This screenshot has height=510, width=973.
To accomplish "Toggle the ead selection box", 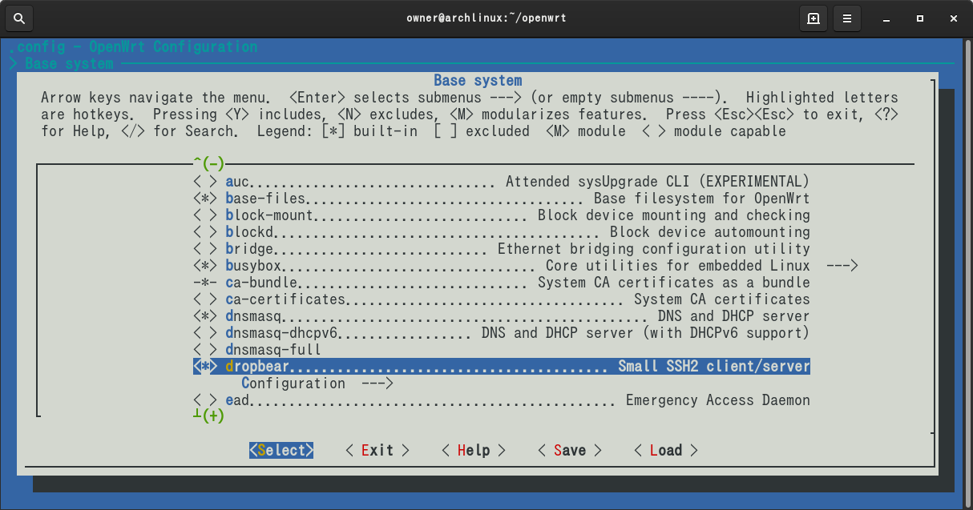I will pos(205,400).
